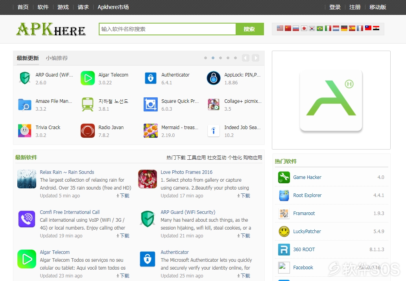Screen dimensions: 406x281
Task: Open Apkhere市场 from the top menu
Action: (113, 7)
